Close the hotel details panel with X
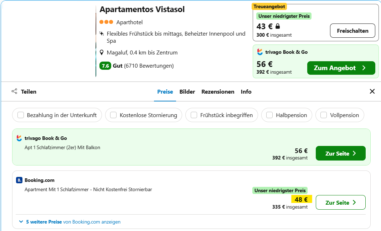This screenshot has height=231, width=381. point(372,91)
